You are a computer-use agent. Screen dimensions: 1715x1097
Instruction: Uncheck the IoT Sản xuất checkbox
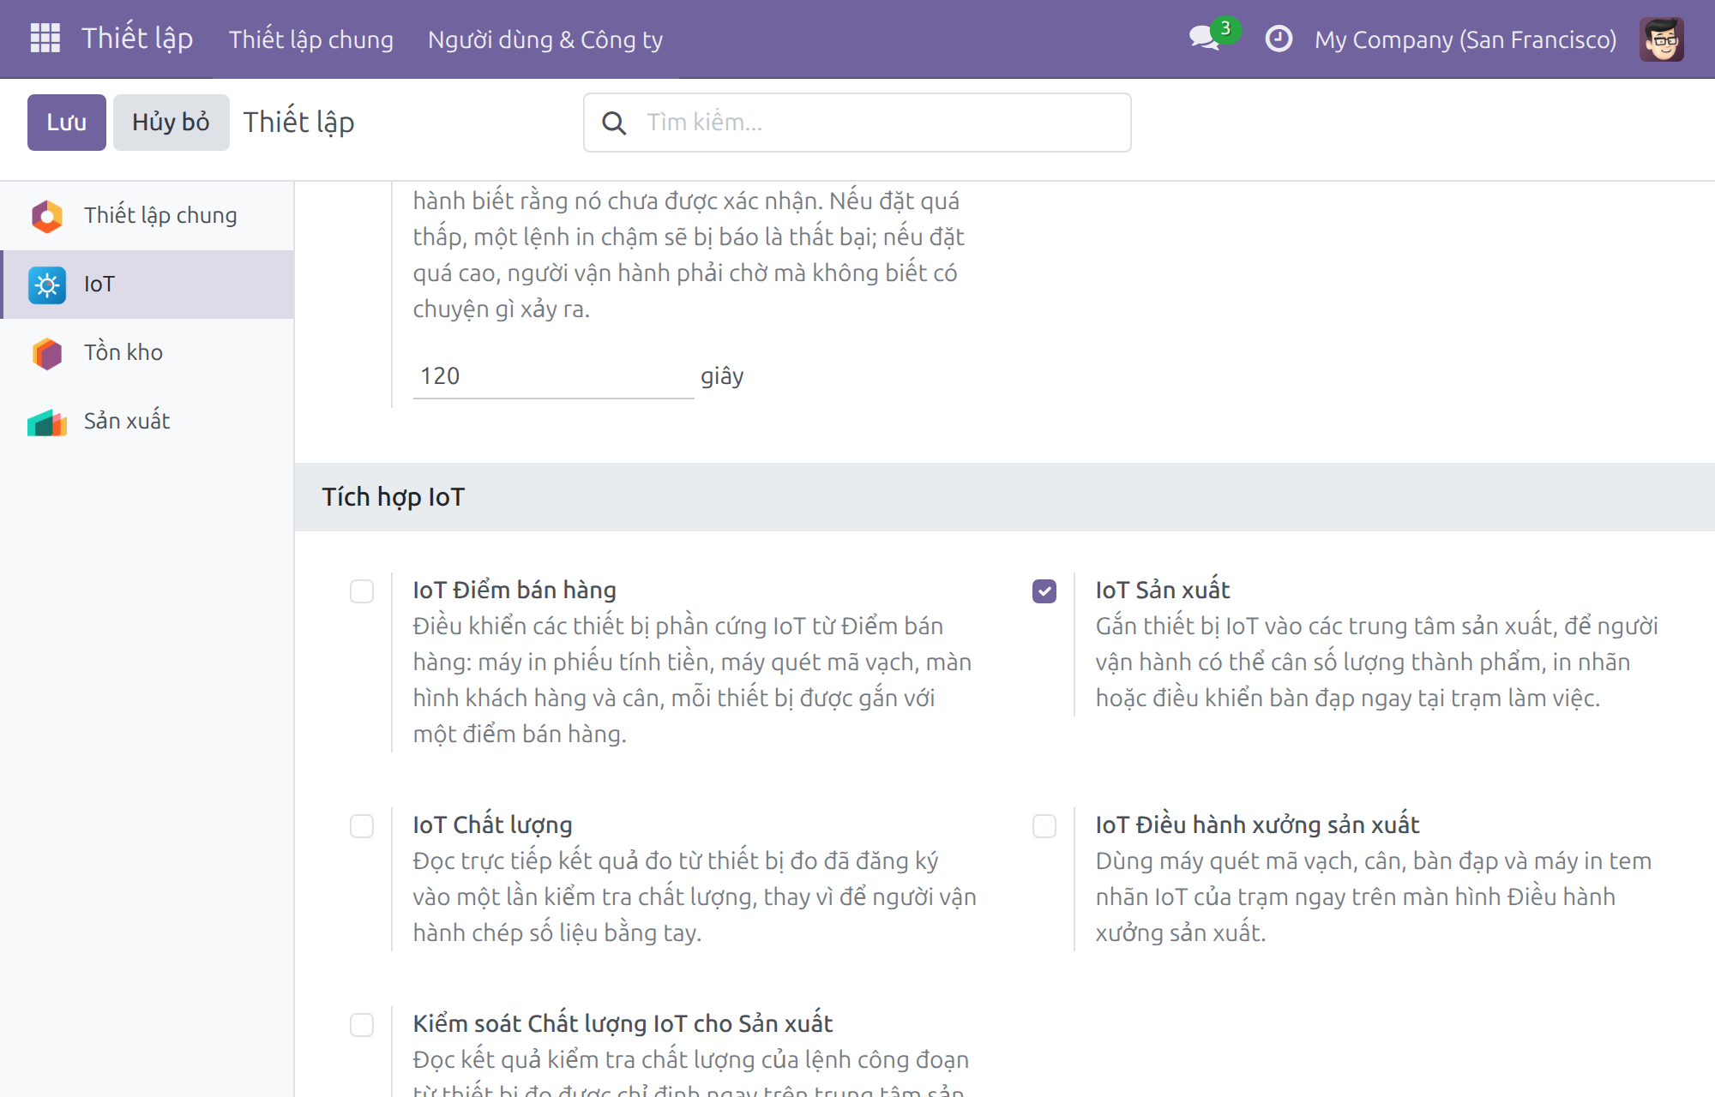pyautogui.click(x=1044, y=591)
